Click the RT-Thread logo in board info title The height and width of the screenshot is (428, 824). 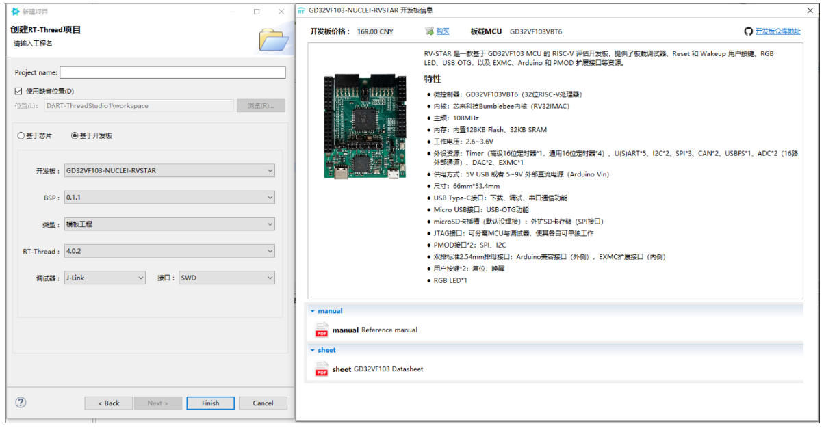[301, 10]
